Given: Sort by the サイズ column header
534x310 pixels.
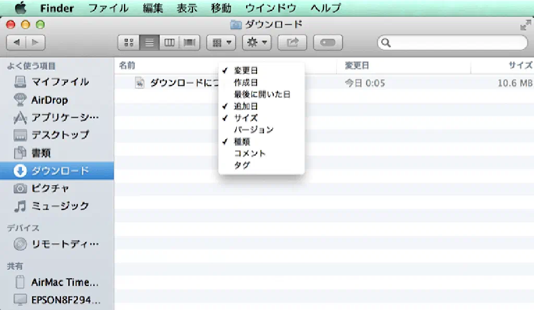Looking at the screenshot, I should (519, 65).
